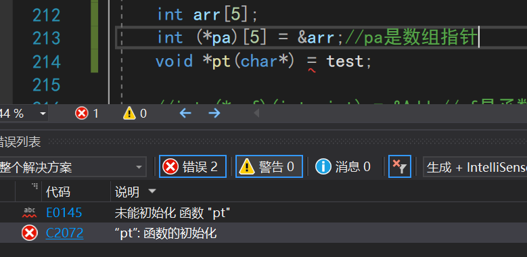Toggle the 消息 0 filter button
This screenshot has width=527, height=257.
pos(343,166)
